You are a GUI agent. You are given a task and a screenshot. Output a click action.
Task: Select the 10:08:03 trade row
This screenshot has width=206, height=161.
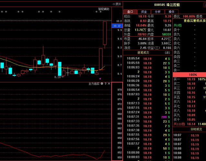[x=148, y=157]
